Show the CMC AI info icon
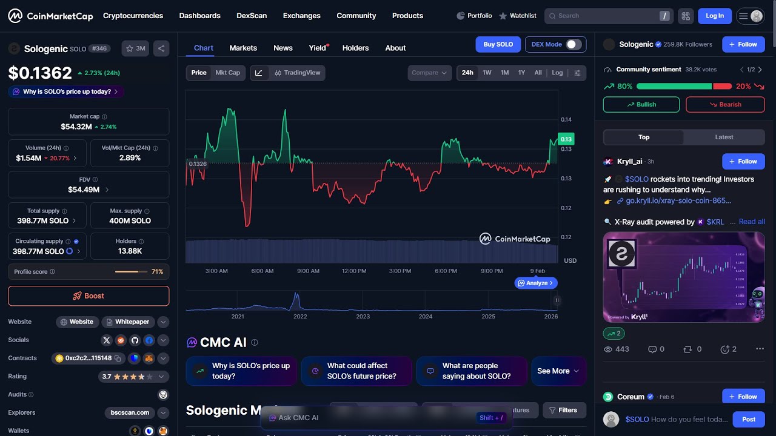 (x=255, y=343)
